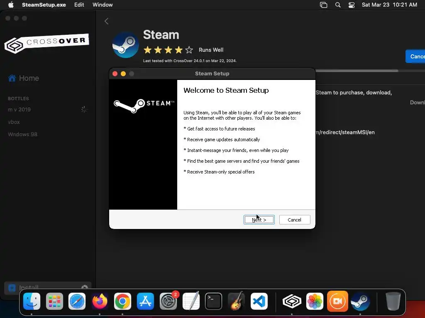Click the 'Welcome to Steam Setup' heading
The height and width of the screenshot is (318, 425).
226,90
